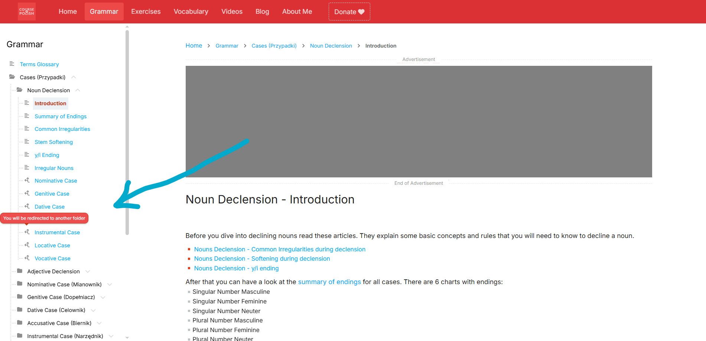
Task: Click the Grammar breadcrumb link
Action: click(227, 45)
